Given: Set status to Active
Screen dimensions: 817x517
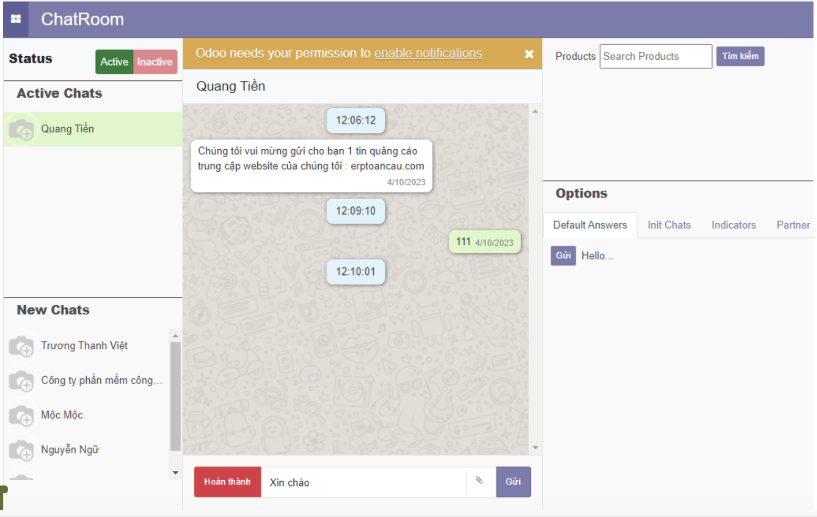Looking at the screenshot, I should tap(114, 62).
